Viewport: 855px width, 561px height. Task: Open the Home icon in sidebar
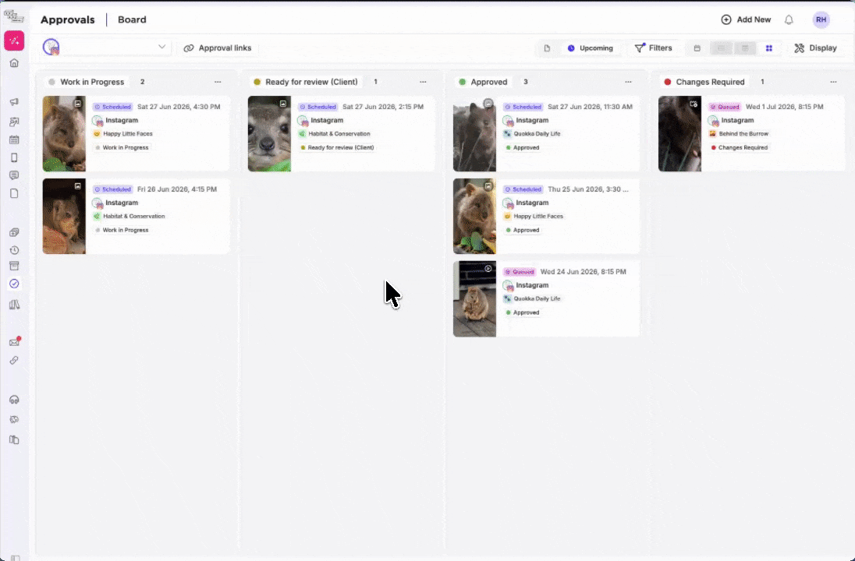coord(14,63)
